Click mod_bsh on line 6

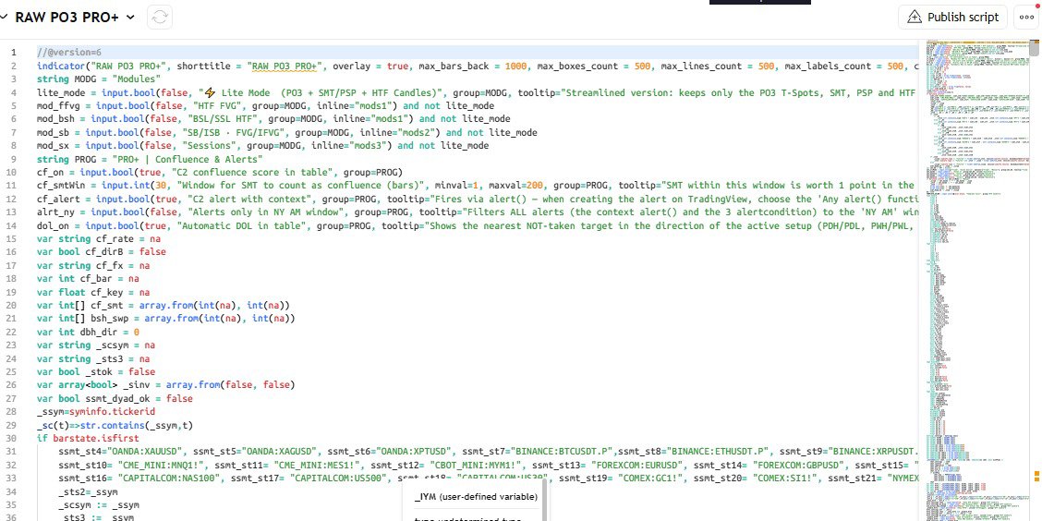(x=55, y=119)
